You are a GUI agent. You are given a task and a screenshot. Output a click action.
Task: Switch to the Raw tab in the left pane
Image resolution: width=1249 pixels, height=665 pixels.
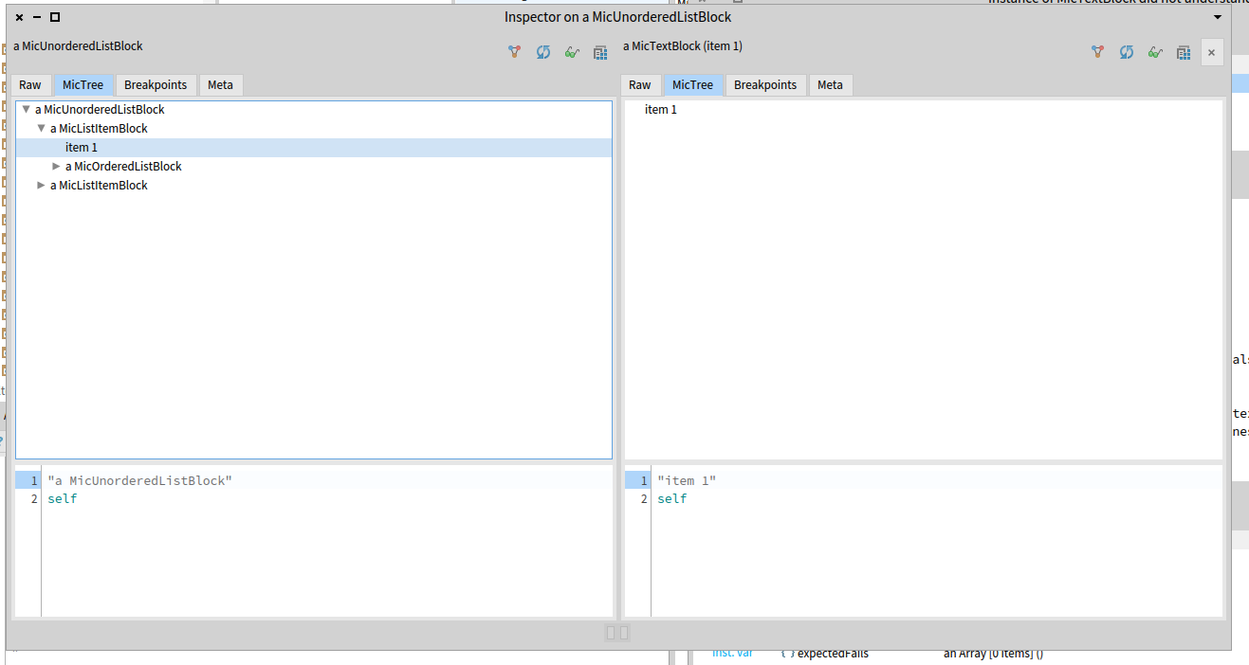click(x=30, y=85)
